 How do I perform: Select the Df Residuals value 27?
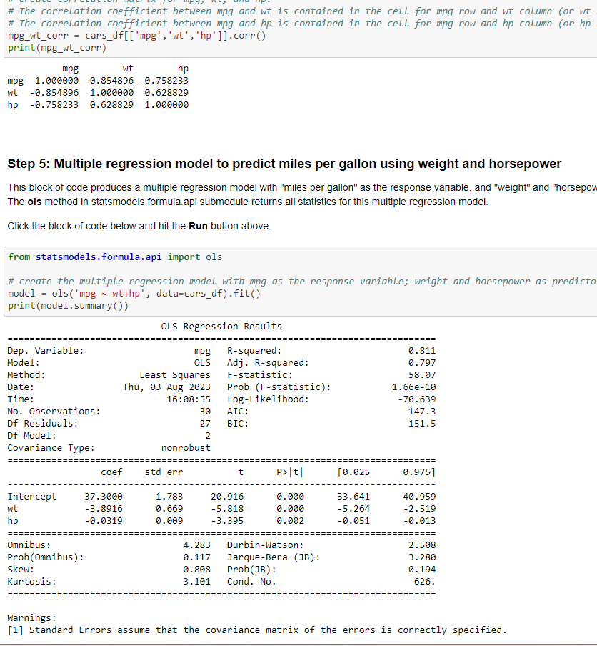coord(205,424)
